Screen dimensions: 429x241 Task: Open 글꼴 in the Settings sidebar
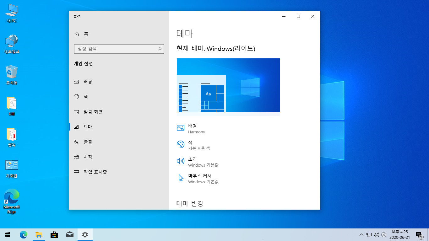point(119,142)
